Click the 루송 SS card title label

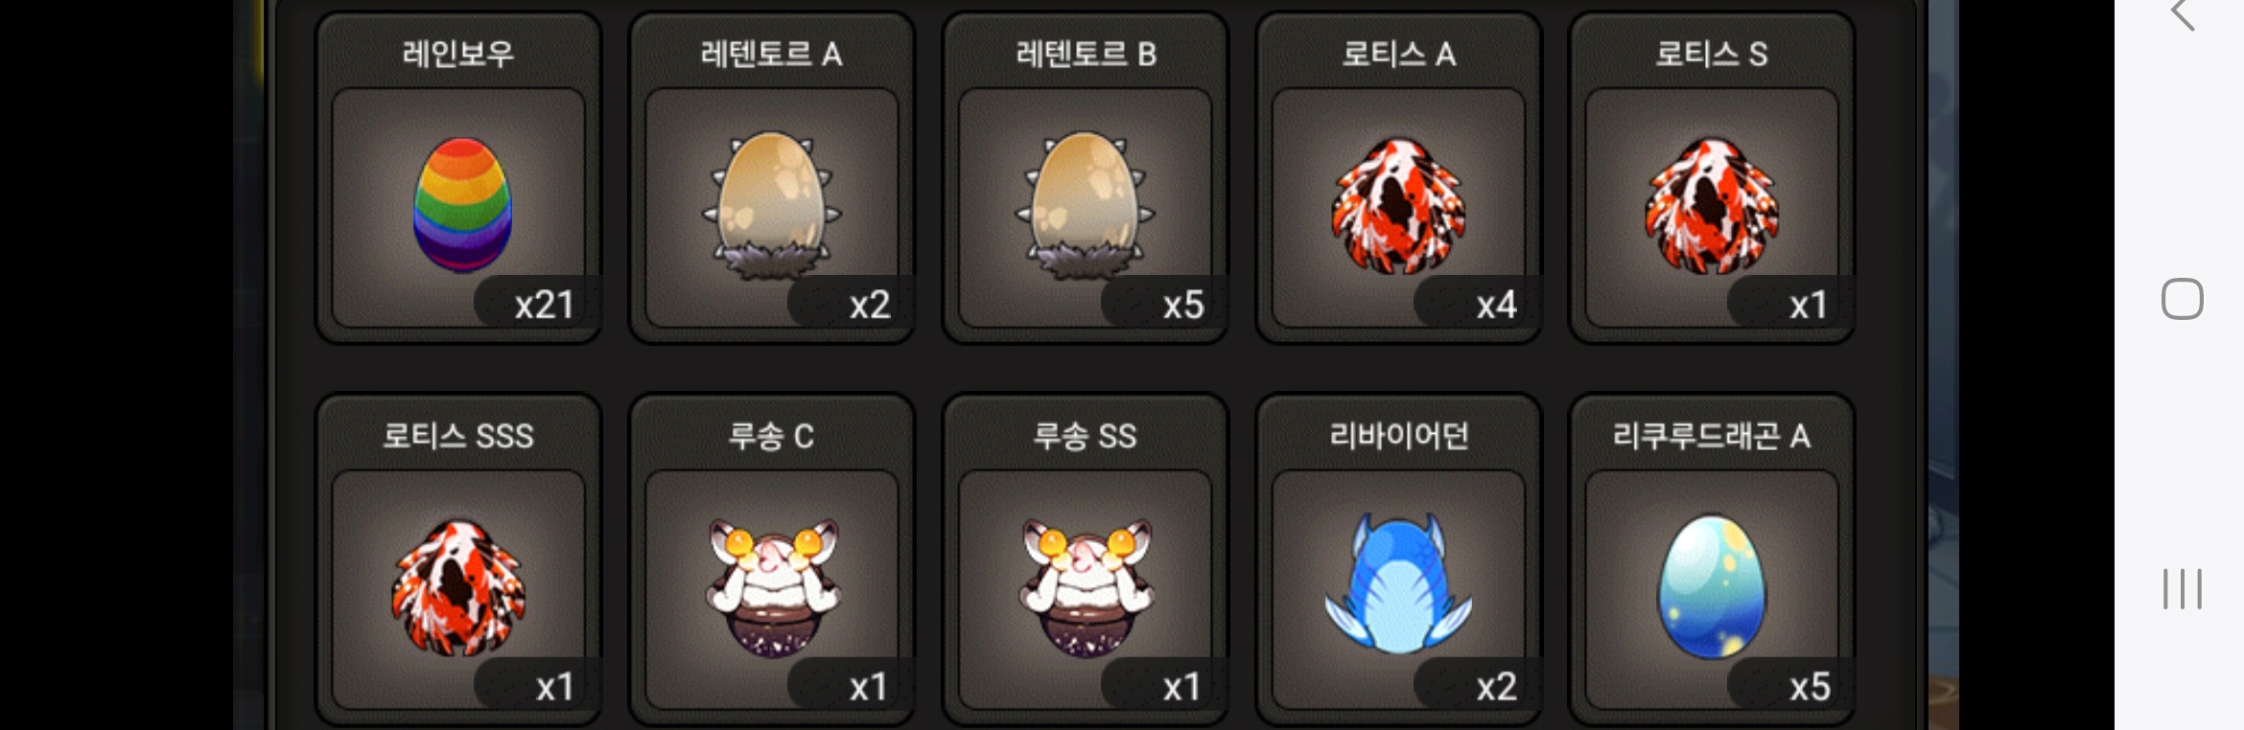(1085, 436)
